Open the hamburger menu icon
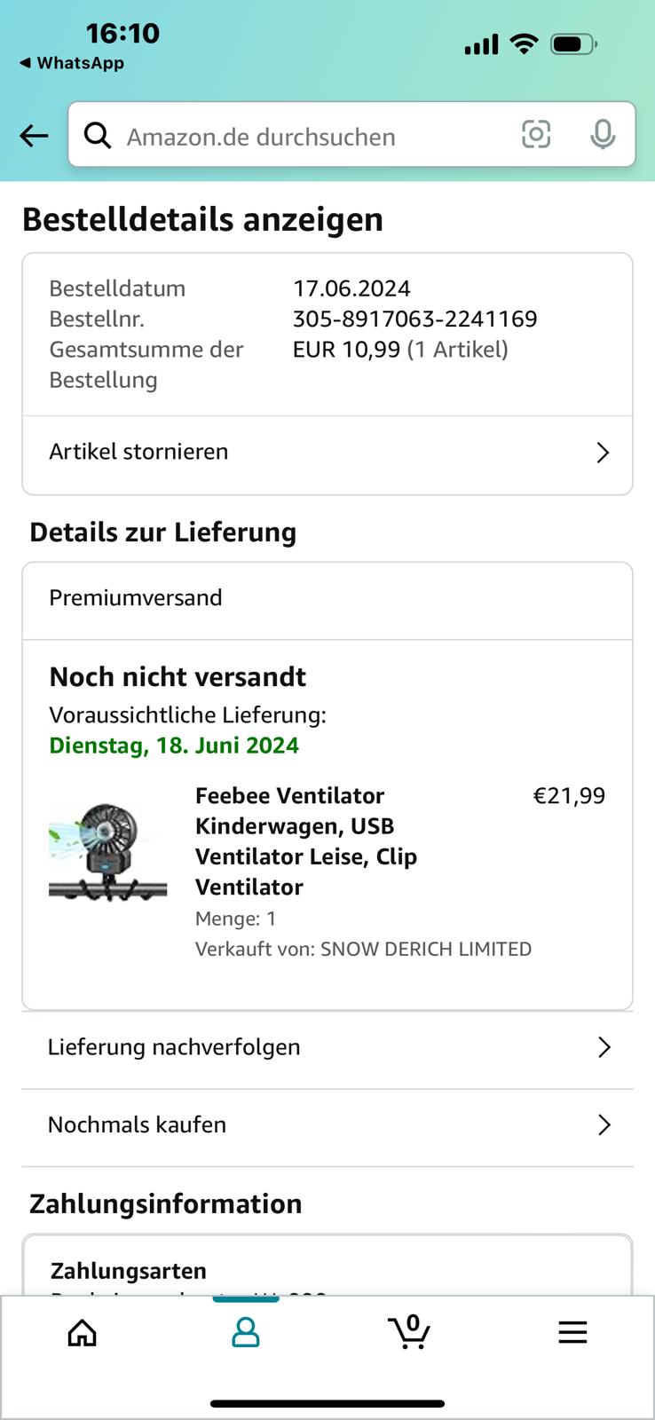The width and height of the screenshot is (655, 1420). (x=572, y=1332)
